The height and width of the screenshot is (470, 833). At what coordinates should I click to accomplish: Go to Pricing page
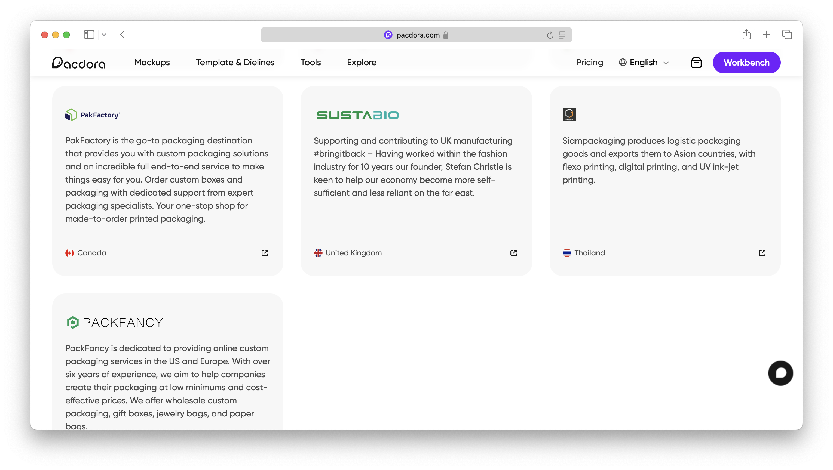coord(590,62)
